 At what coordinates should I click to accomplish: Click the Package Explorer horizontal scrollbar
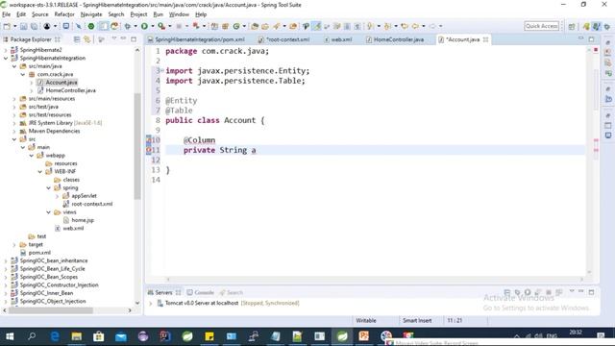click(51, 310)
